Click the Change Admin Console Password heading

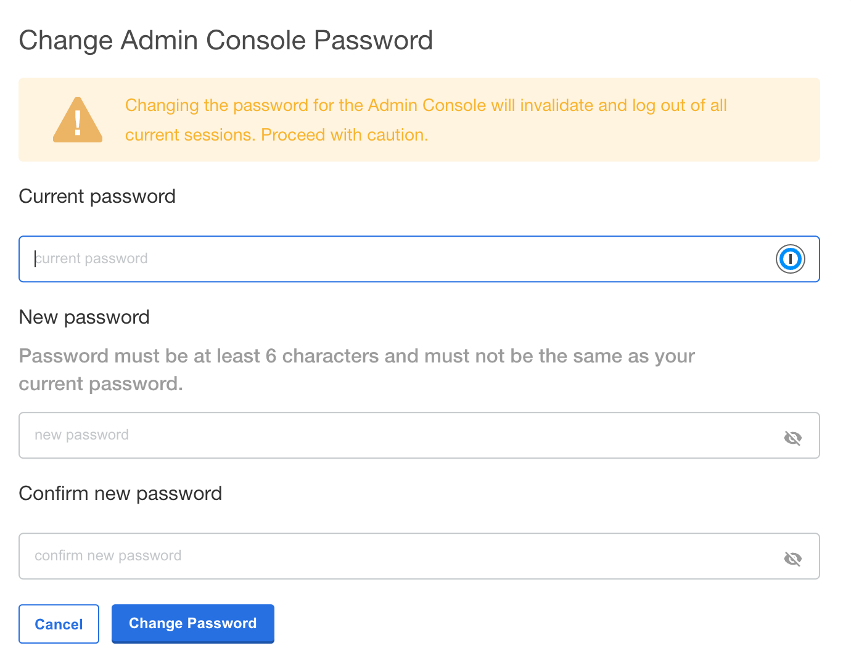(226, 39)
